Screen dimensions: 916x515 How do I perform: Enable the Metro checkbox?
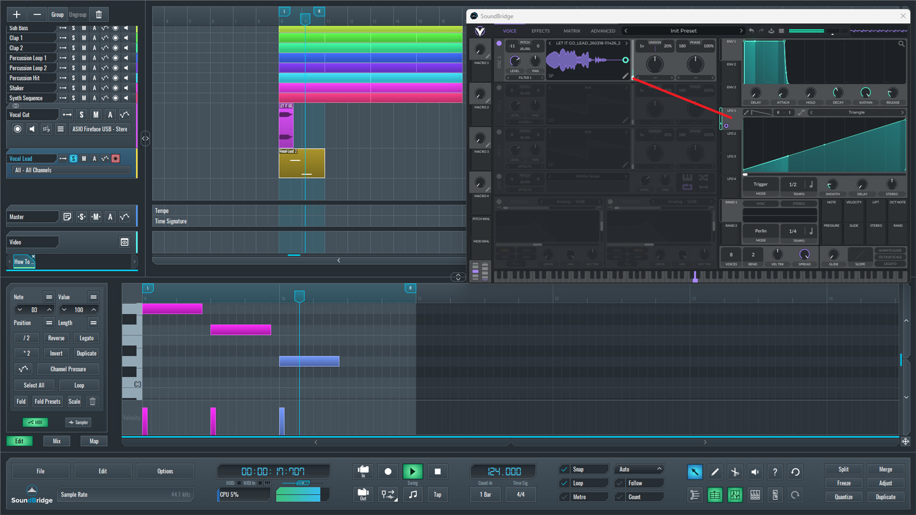[x=564, y=497]
